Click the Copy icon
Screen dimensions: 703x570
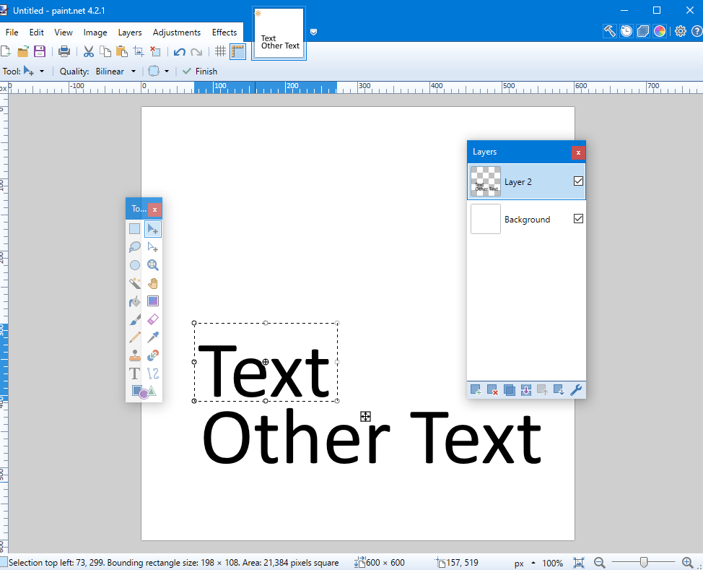(x=105, y=51)
